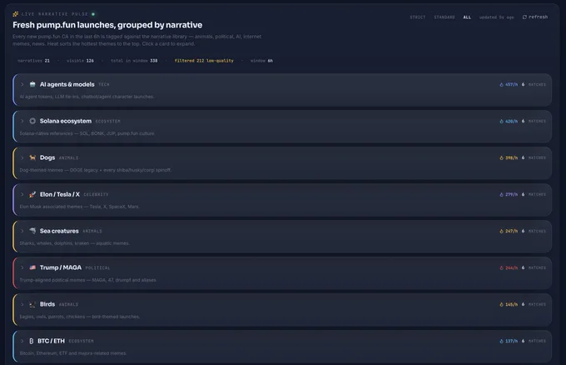The image size is (566, 365).
Task: Click the sparkle icon beside Live Narrative Pulse
Action: click(x=16, y=14)
